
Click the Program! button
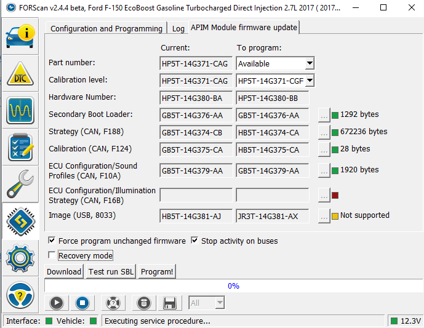(x=157, y=271)
